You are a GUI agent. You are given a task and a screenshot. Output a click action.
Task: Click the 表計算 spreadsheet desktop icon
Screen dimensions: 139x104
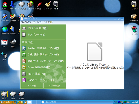click(13, 17)
